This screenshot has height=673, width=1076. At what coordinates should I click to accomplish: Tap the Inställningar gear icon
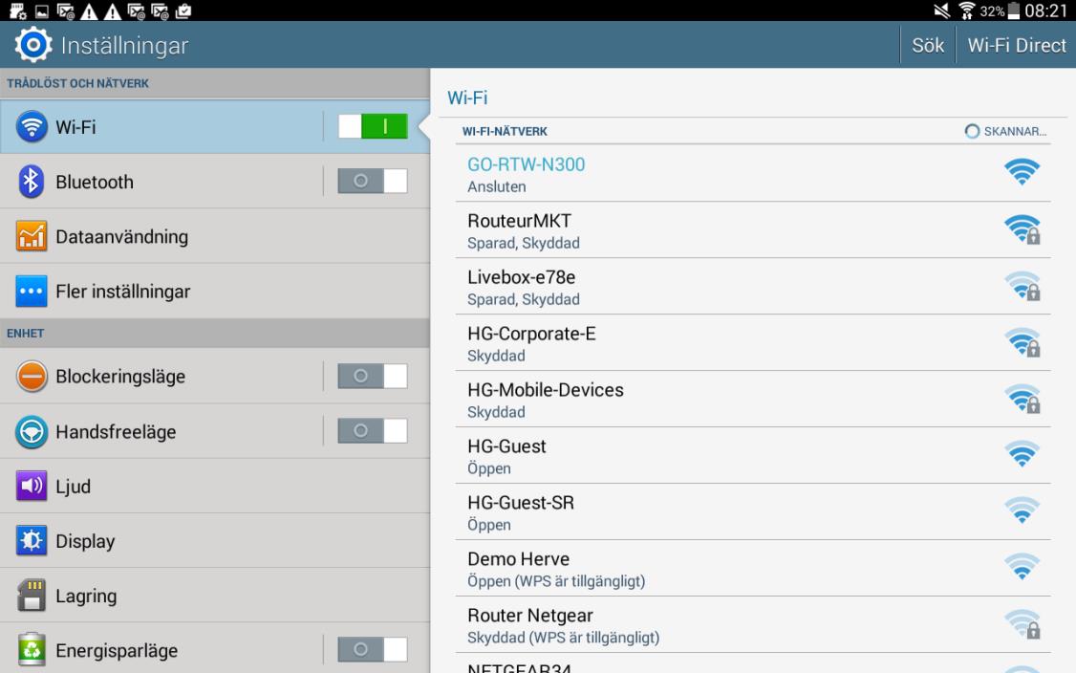pos(32,45)
